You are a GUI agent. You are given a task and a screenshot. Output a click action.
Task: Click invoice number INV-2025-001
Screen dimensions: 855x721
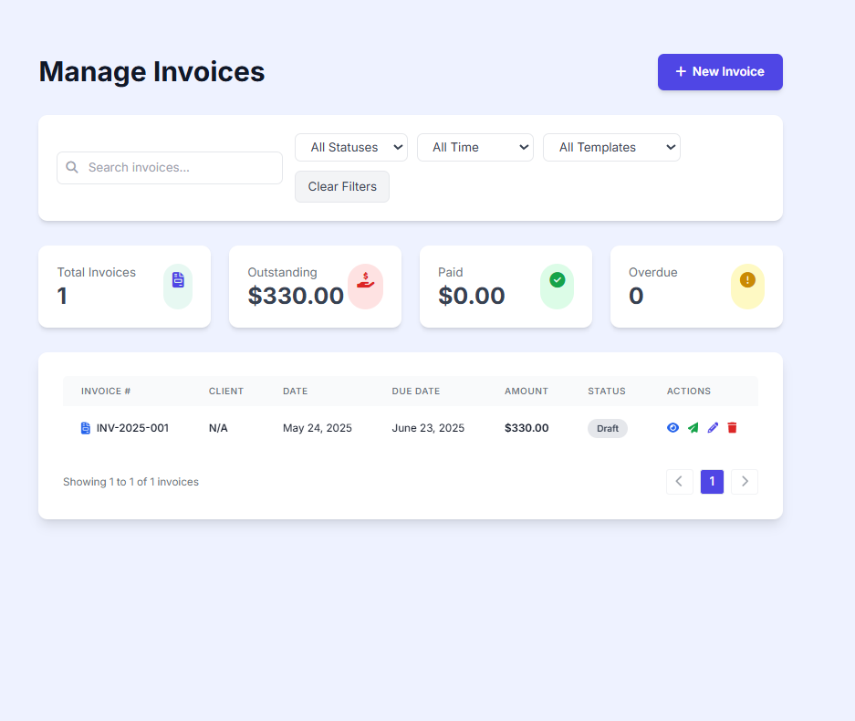(132, 428)
